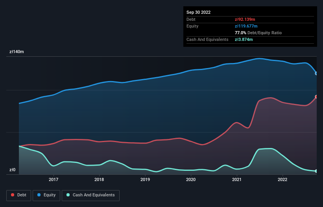Click the tooltip Cash And Equivalents label
The image size is (323, 207).
207,39
